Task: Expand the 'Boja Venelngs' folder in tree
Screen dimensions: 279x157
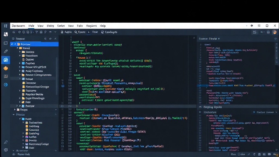Action: coord(20,98)
